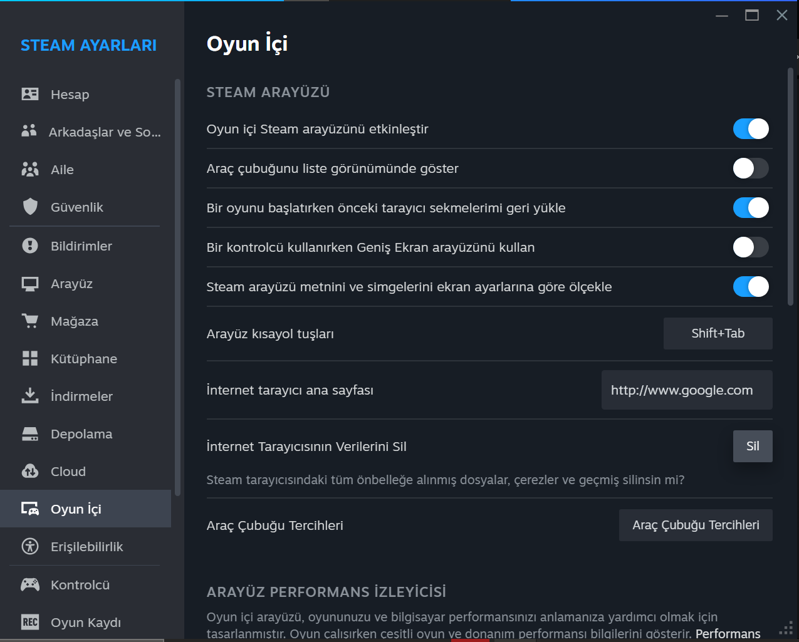Viewport: 799px width, 642px height.
Task: Click the Erişilebilirlik accessibility icon
Action: click(x=30, y=546)
